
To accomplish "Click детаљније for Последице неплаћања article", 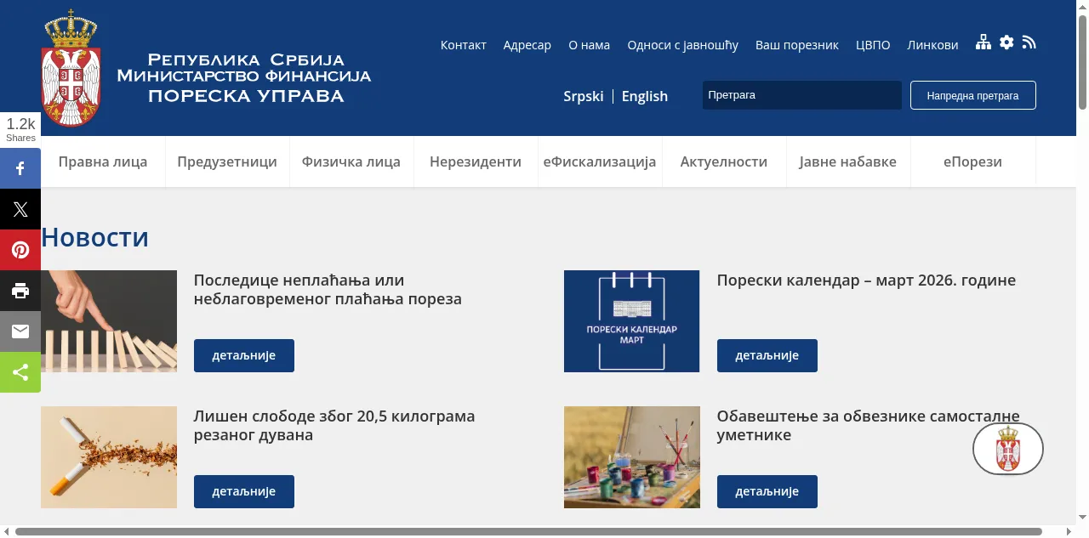I will click(244, 355).
